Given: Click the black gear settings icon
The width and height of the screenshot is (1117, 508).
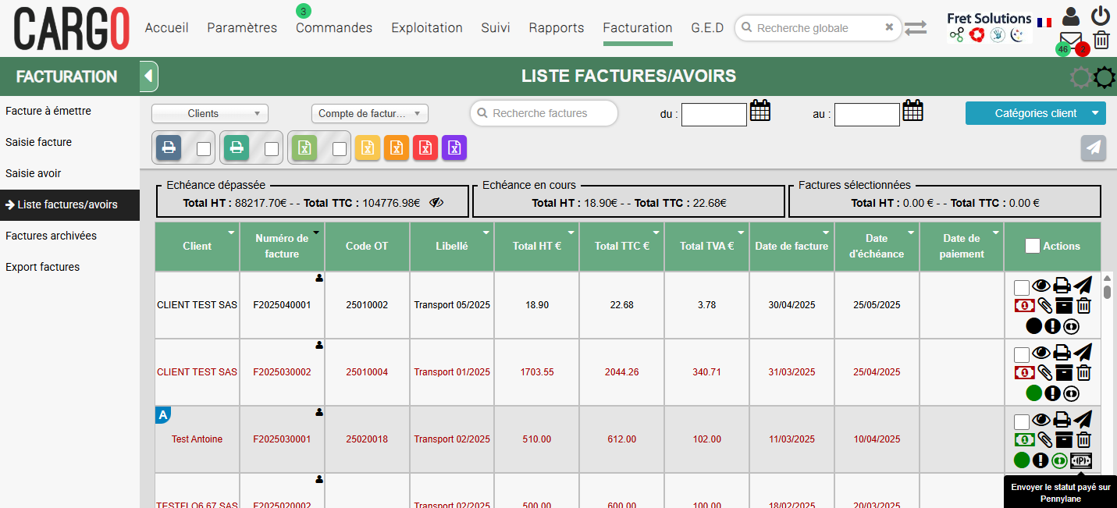Looking at the screenshot, I should [x=1105, y=77].
